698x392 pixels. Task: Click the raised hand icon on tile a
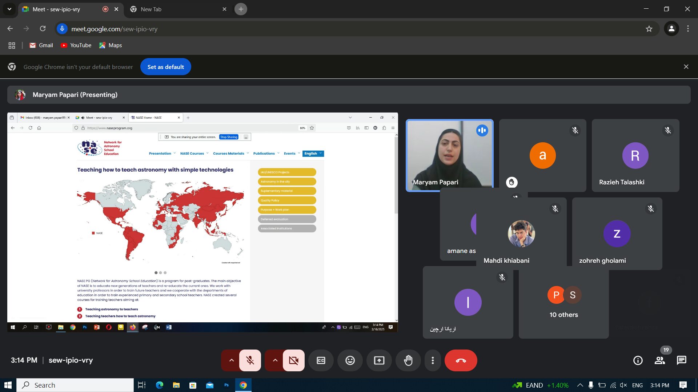(x=512, y=182)
